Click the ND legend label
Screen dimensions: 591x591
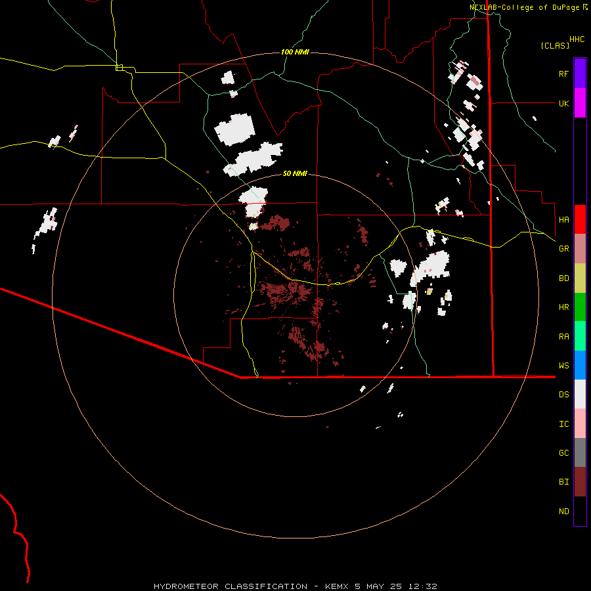(563, 512)
